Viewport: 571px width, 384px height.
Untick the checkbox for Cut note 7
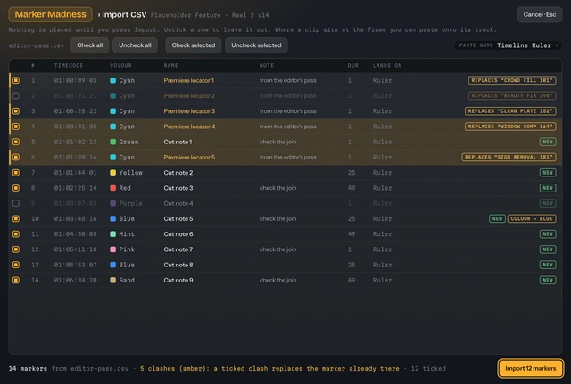coord(16,249)
